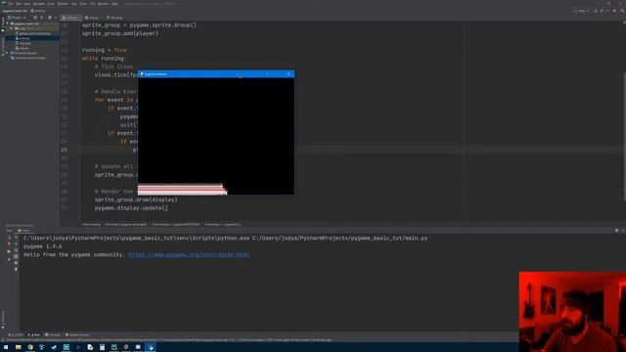This screenshot has height=352, width=626.
Task: Click the up-arrow icon in Run panel
Action: pyautogui.click(x=16, y=238)
